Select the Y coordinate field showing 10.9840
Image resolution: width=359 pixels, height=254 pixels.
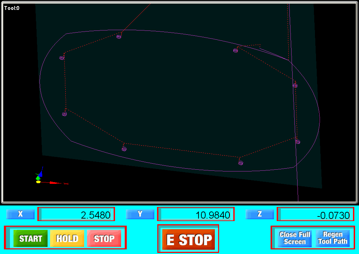coord(196,214)
